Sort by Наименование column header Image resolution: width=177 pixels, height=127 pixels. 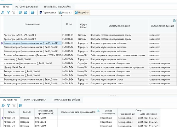[x=32, y=24]
